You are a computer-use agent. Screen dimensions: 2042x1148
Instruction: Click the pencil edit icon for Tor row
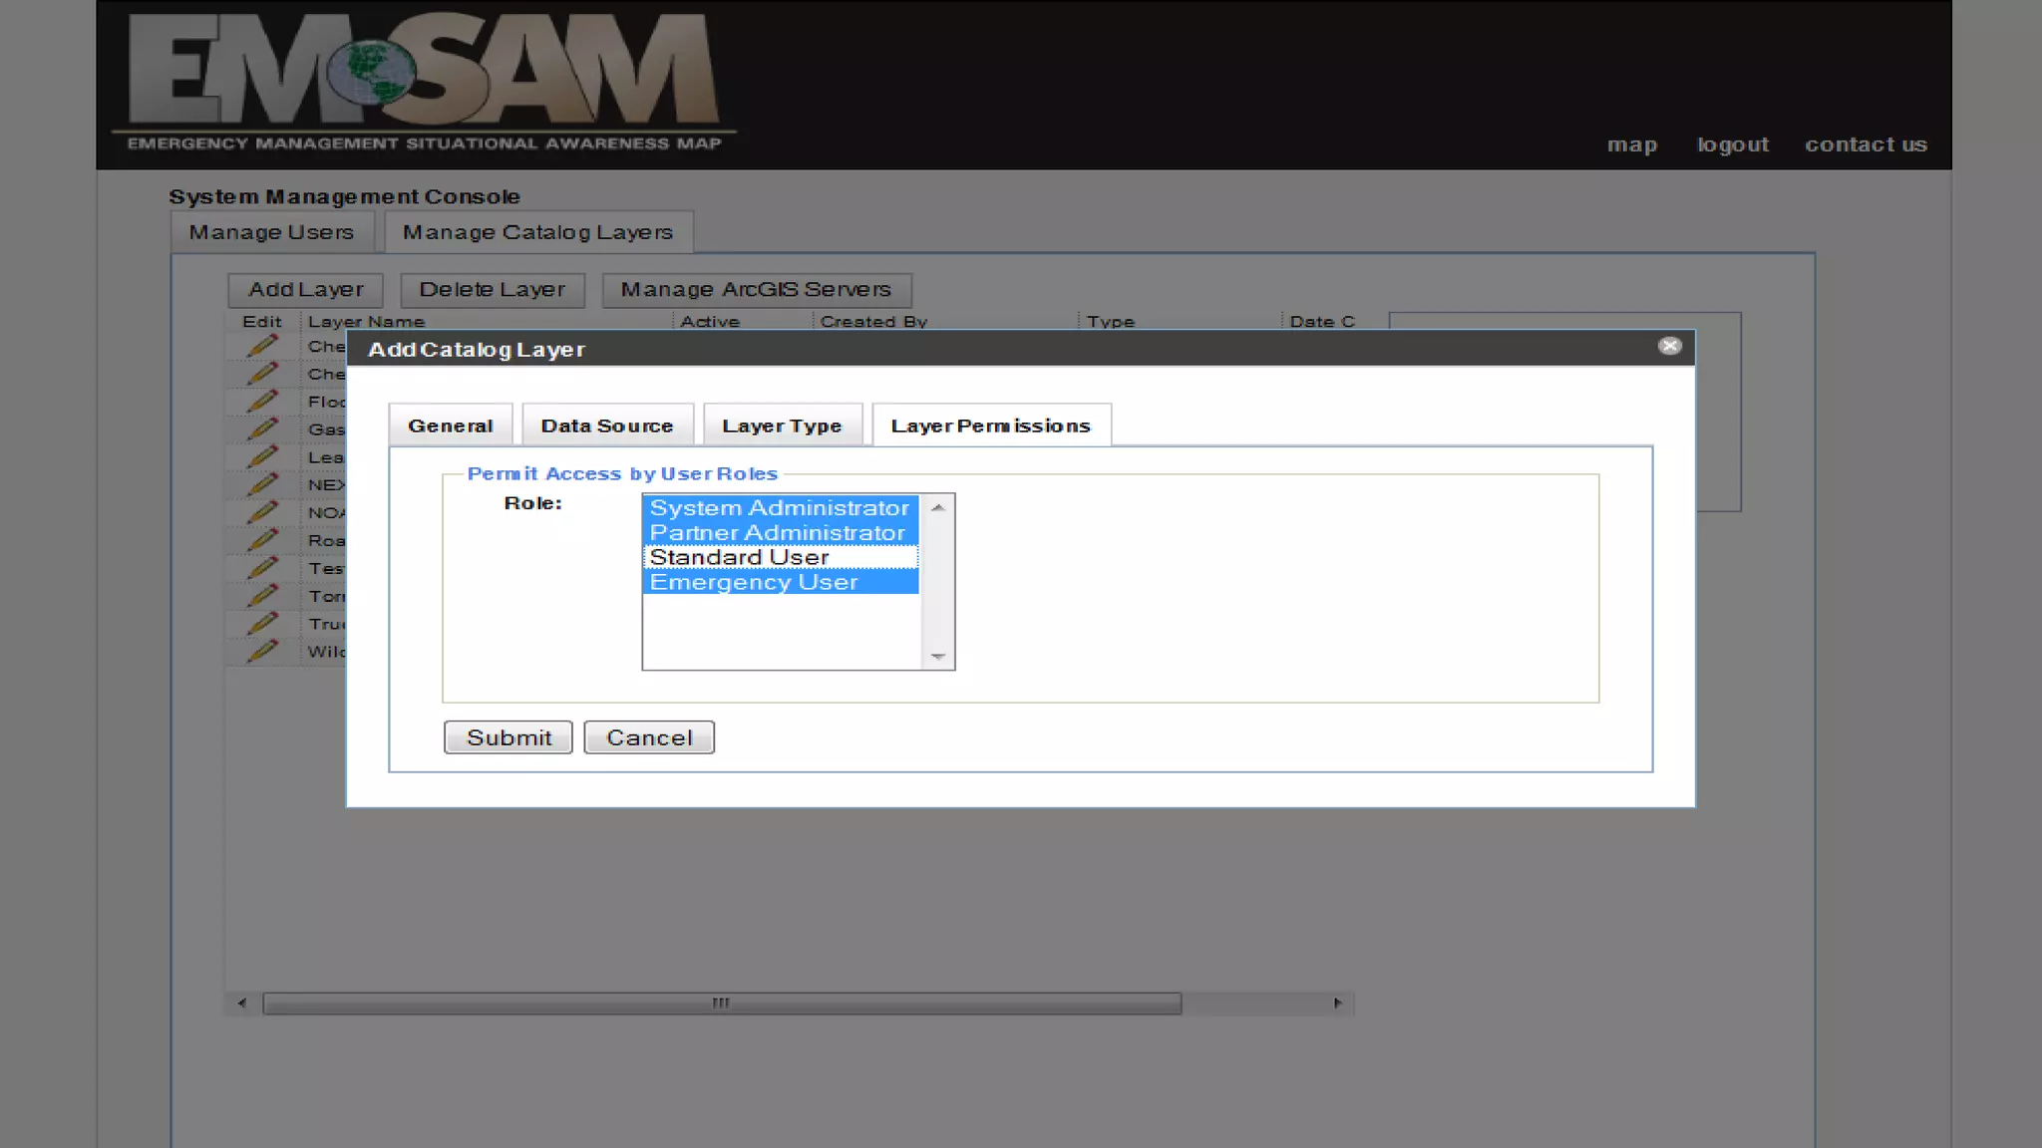pos(261,596)
